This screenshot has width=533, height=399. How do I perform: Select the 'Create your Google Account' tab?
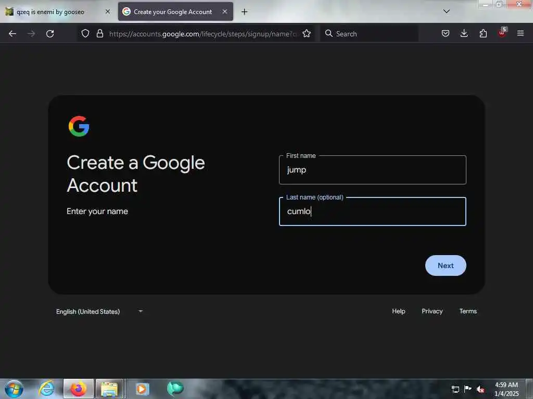pos(175,12)
